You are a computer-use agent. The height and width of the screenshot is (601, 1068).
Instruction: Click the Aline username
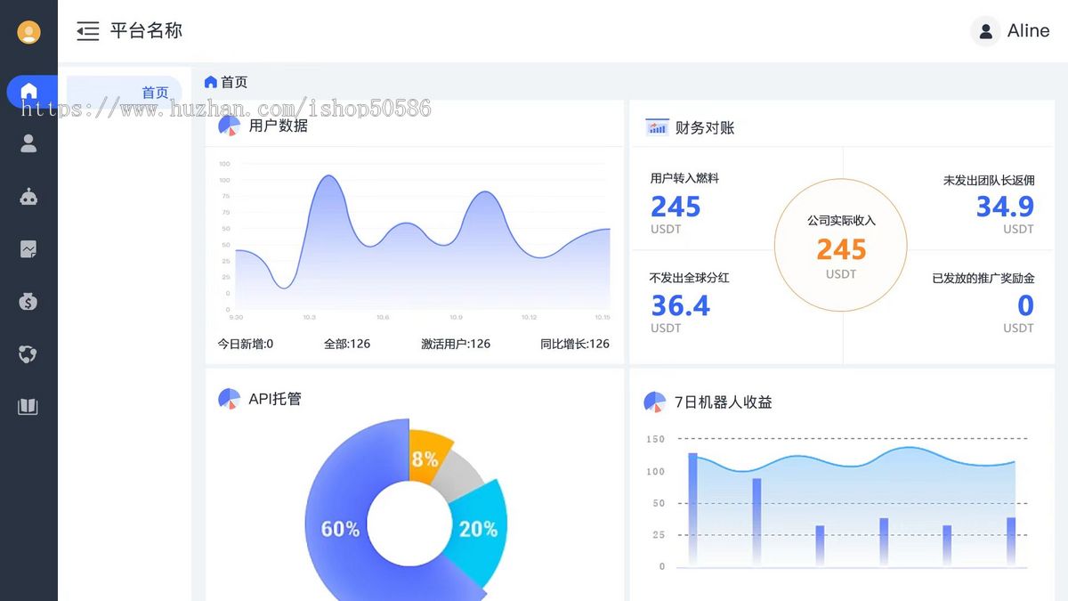pos(1028,31)
